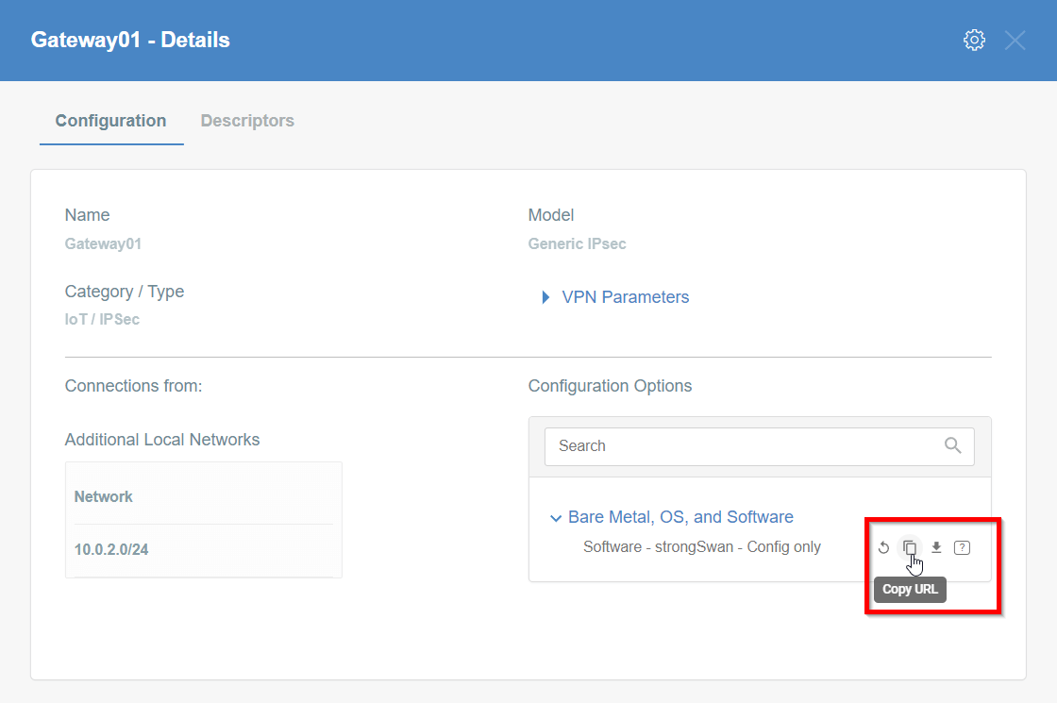1057x703 pixels.
Task: Select Software - strongSwan - Config only
Action: click(702, 546)
